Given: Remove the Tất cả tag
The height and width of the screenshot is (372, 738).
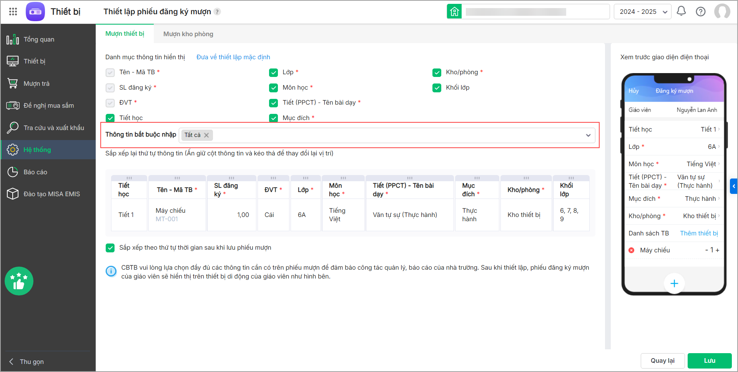Looking at the screenshot, I should 206,135.
